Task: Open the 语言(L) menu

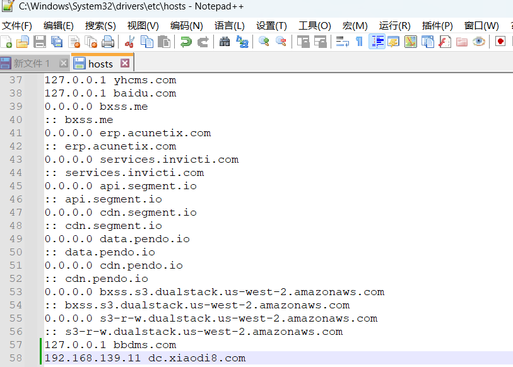Action: point(229,26)
